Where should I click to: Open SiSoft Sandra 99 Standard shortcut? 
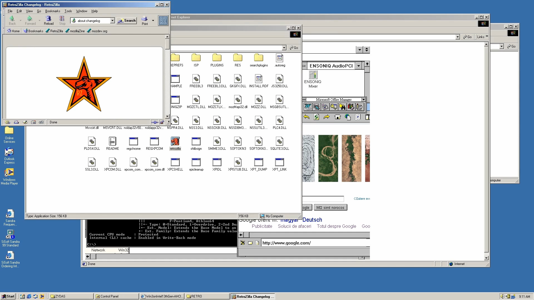[x=10, y=238]
